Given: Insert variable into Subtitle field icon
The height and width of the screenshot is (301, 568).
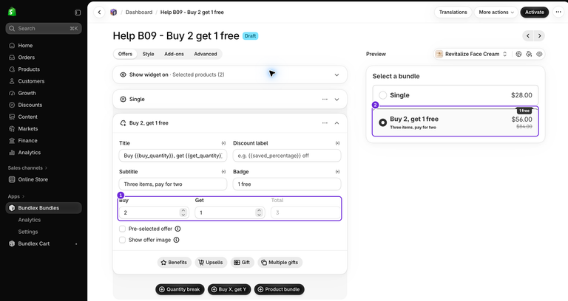Looking at the screenshot, I should click(223, 172).
